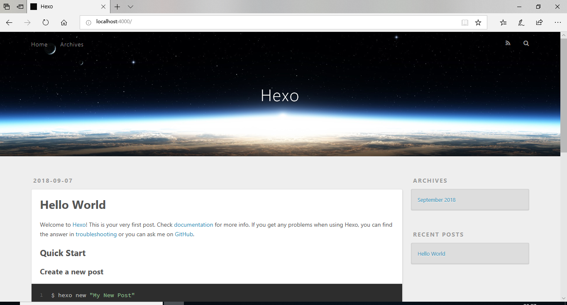Open a new tab with plus button

pos(117,7)
